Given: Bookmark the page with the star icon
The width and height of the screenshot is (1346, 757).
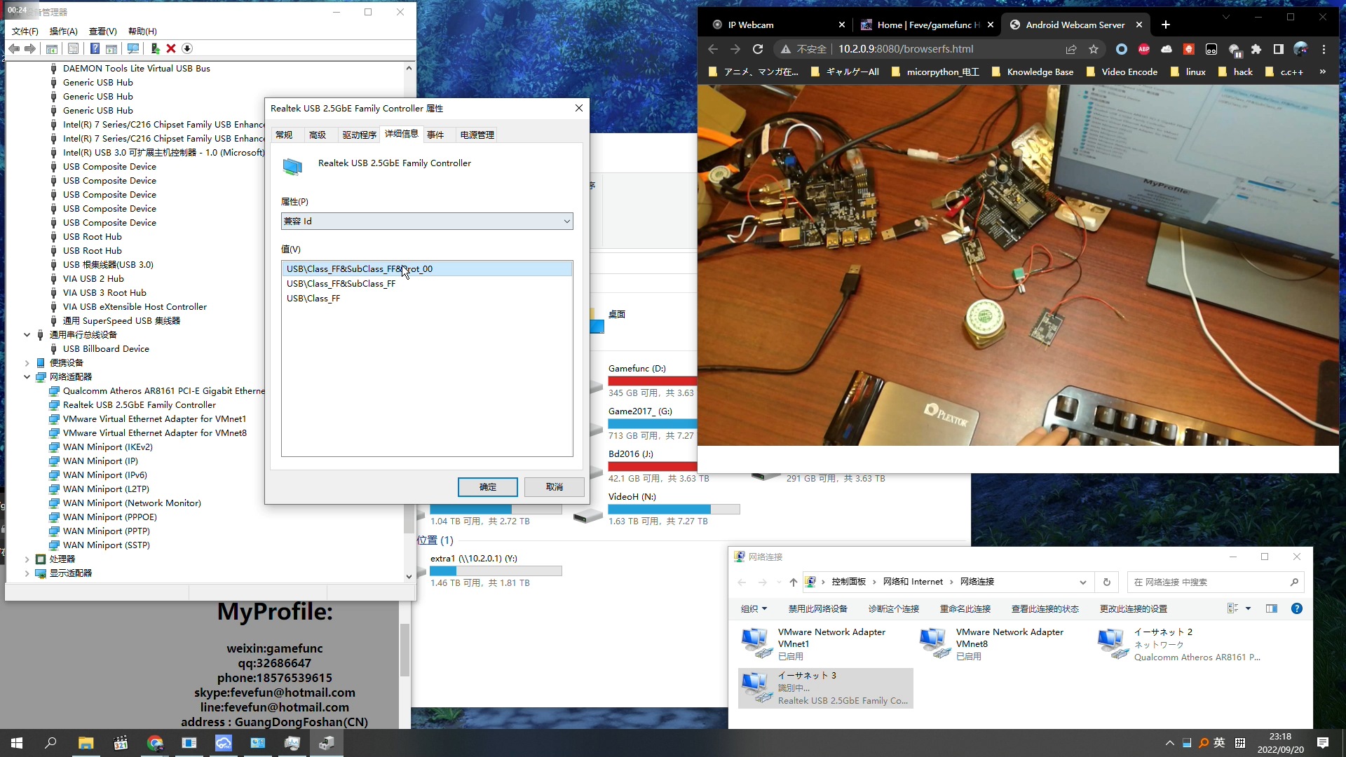Looking at the screenshot, I should coord(1094,49).
